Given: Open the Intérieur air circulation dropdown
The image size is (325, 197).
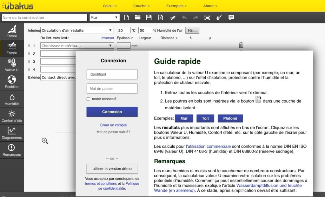Looking at the screenshot, I should 77,31.
